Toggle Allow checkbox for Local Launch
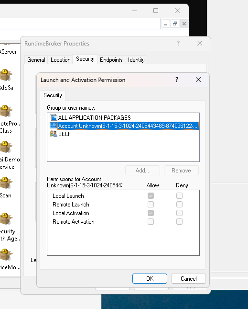This screenshot has height=309, width=248. (x=151, y=195)
